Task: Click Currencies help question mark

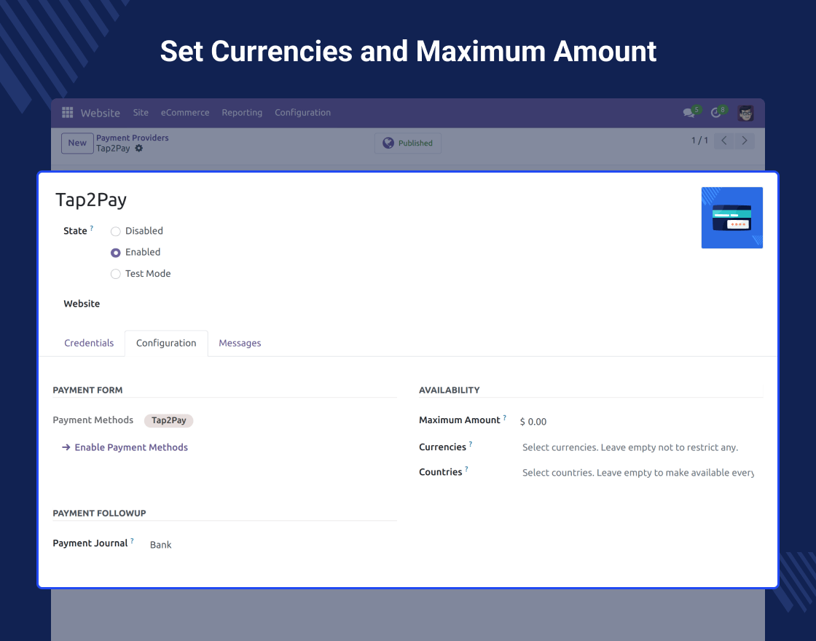Action: click(x=471, y=444)
